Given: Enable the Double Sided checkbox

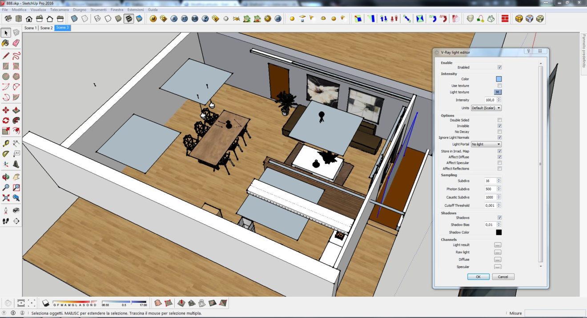Looking at the screenshot, I should click(499, 120).
